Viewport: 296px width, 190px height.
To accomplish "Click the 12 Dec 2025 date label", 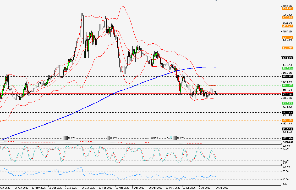I will pyautogui.click(x=55, y=188).
